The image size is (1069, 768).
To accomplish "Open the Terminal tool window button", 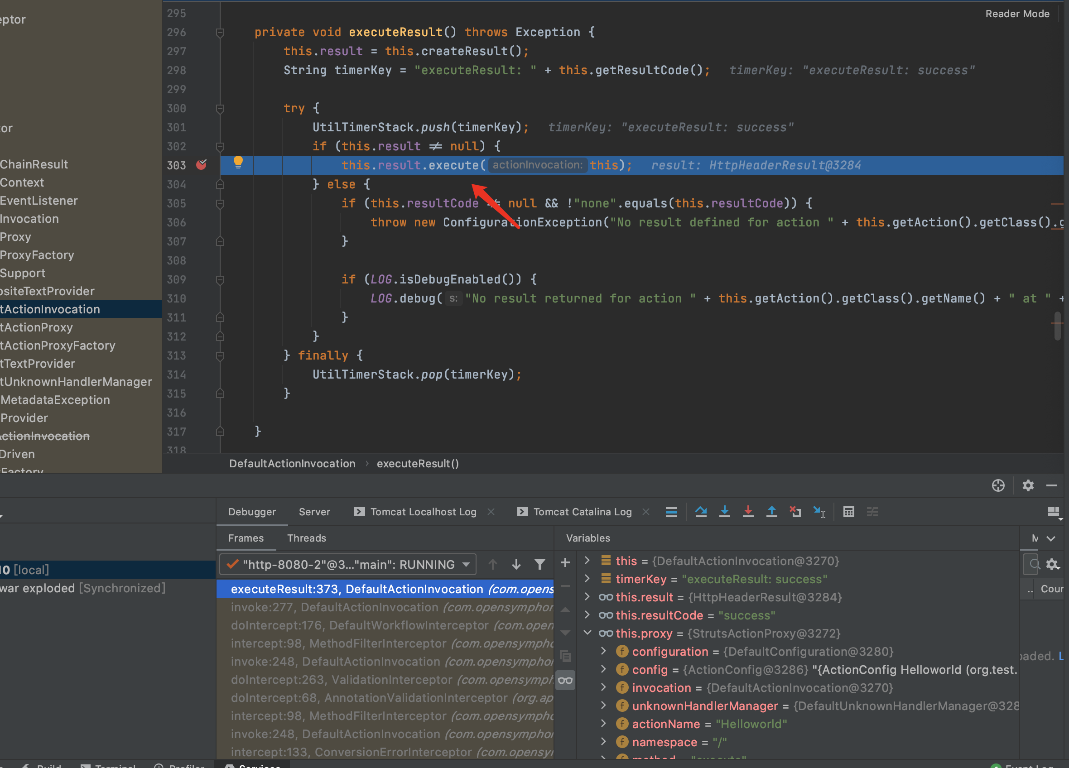I will (x=108, y=765).
